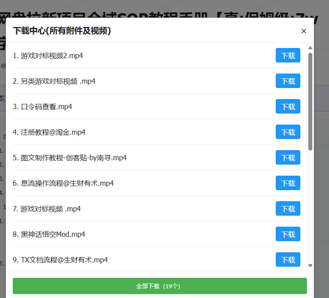
Task: Select file name 注册教程@淘金.mp4 text
Action: pos(53,132)
